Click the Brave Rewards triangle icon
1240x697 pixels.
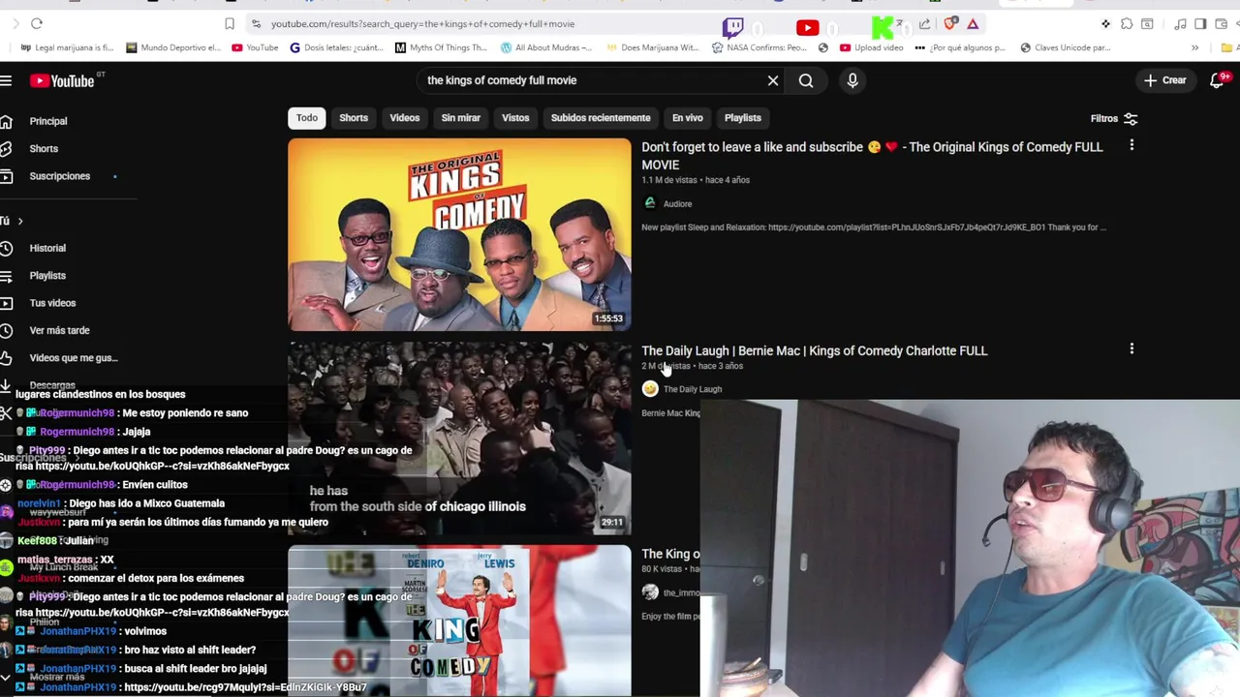tap(973, 23)
